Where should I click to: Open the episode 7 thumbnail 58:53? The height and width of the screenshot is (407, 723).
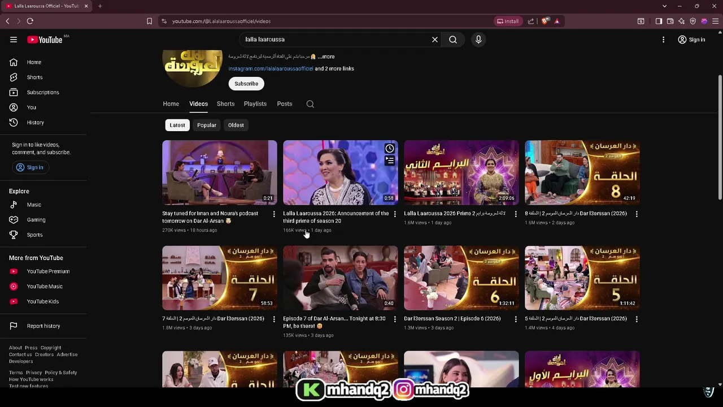[x=220, y=278]
